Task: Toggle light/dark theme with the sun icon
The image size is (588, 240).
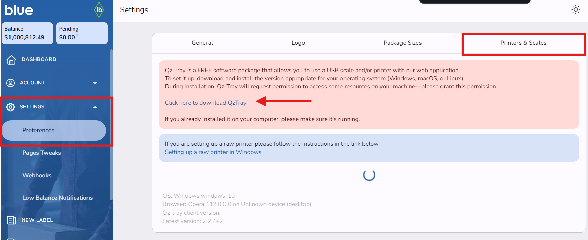Action: (575, 9)
